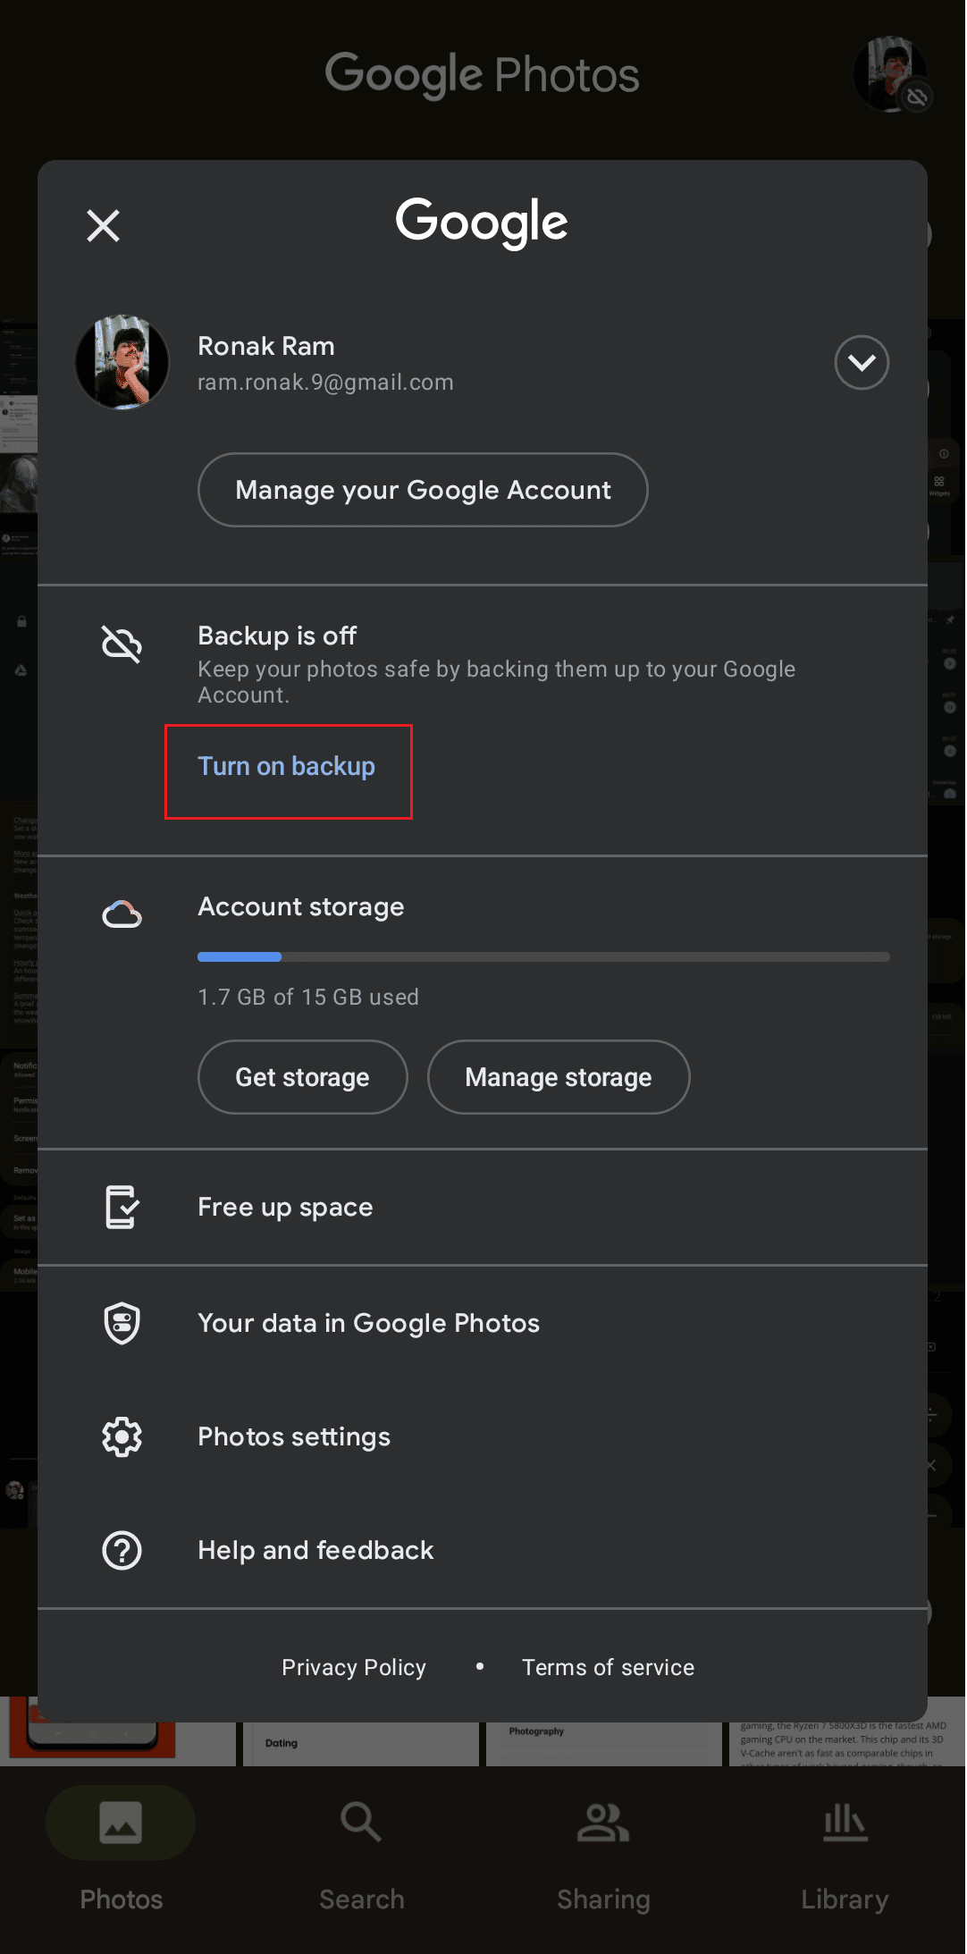Click Manage storage button
This screenshot has width=967, height=1954.
click(x=559, y=1077)
